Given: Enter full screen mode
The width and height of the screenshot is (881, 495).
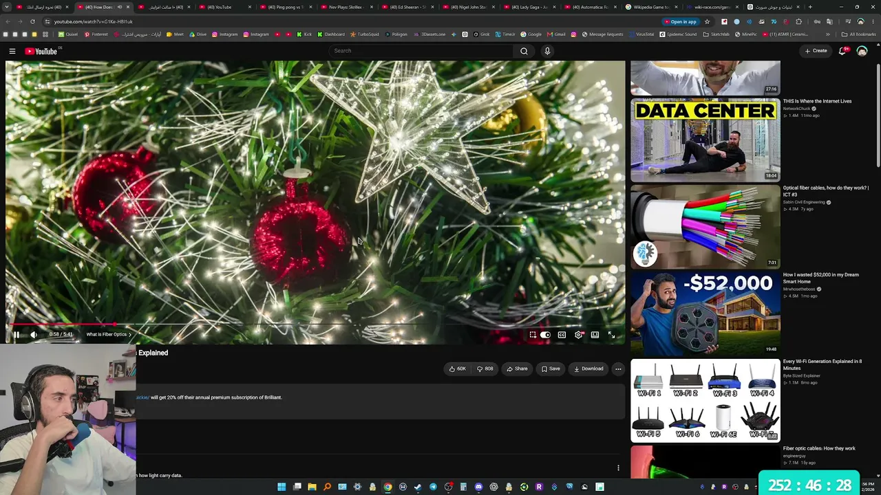Looking at the screenshot, I should pyautogui.click(x=611, y=335).
